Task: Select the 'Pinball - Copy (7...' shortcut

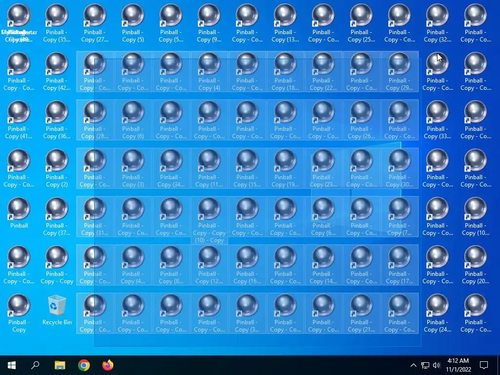Action: click(399, 216)
